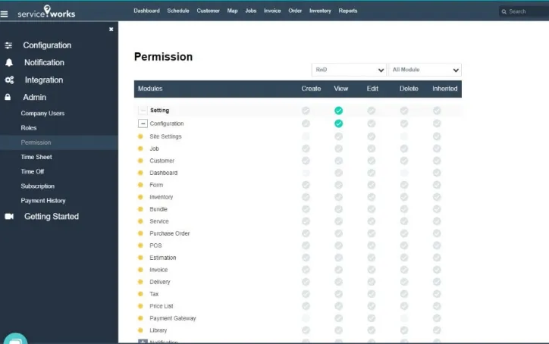Open Company Users in sidebar
Viewport: 549px width, 344px height.
click(x=42, y=114)
